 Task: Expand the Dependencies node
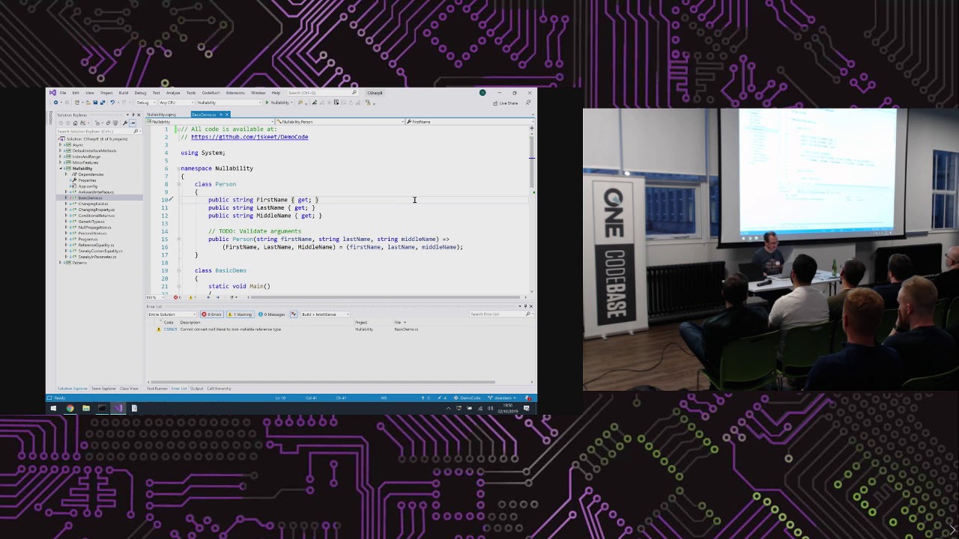click(66, 174)
